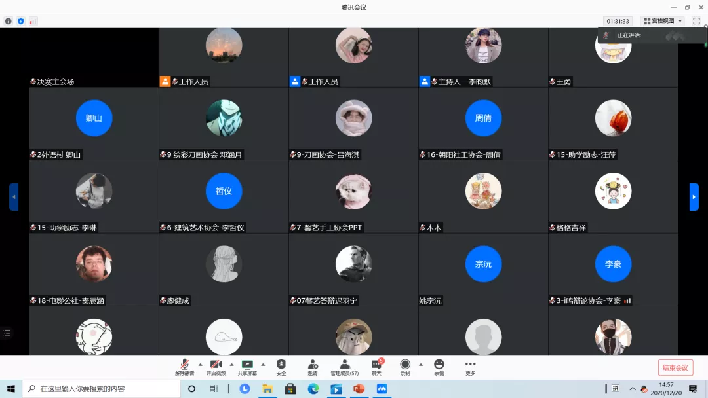Click the 结束会议 end meeting button
Image resolution: width=708 pixels, height=398 pixels.
click(x=675, y=367)
